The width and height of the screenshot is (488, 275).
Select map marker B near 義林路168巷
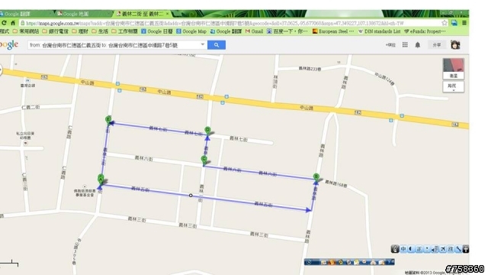[316, 177]
